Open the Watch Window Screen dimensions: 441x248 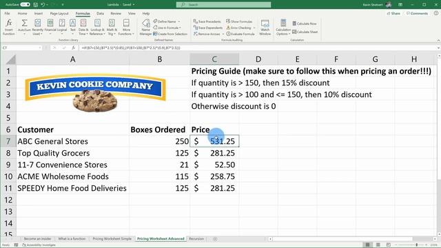(265, 28)
